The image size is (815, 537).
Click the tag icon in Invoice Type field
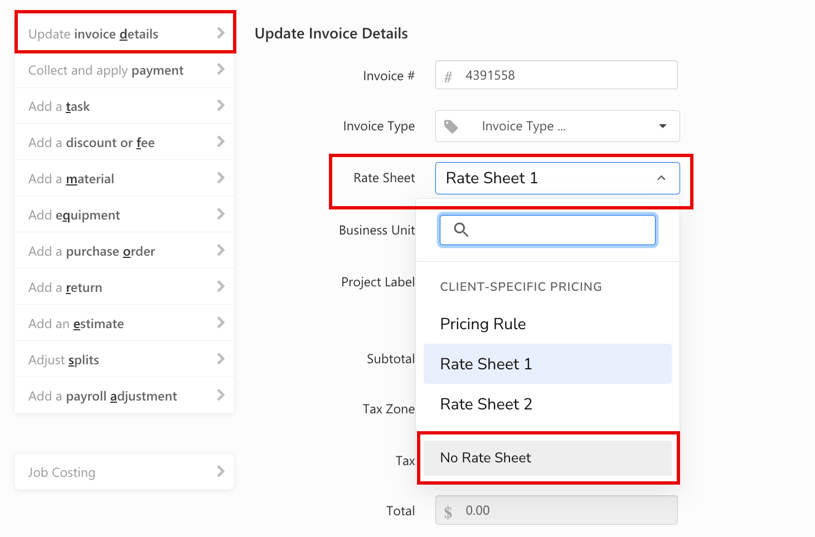point(451,126)
